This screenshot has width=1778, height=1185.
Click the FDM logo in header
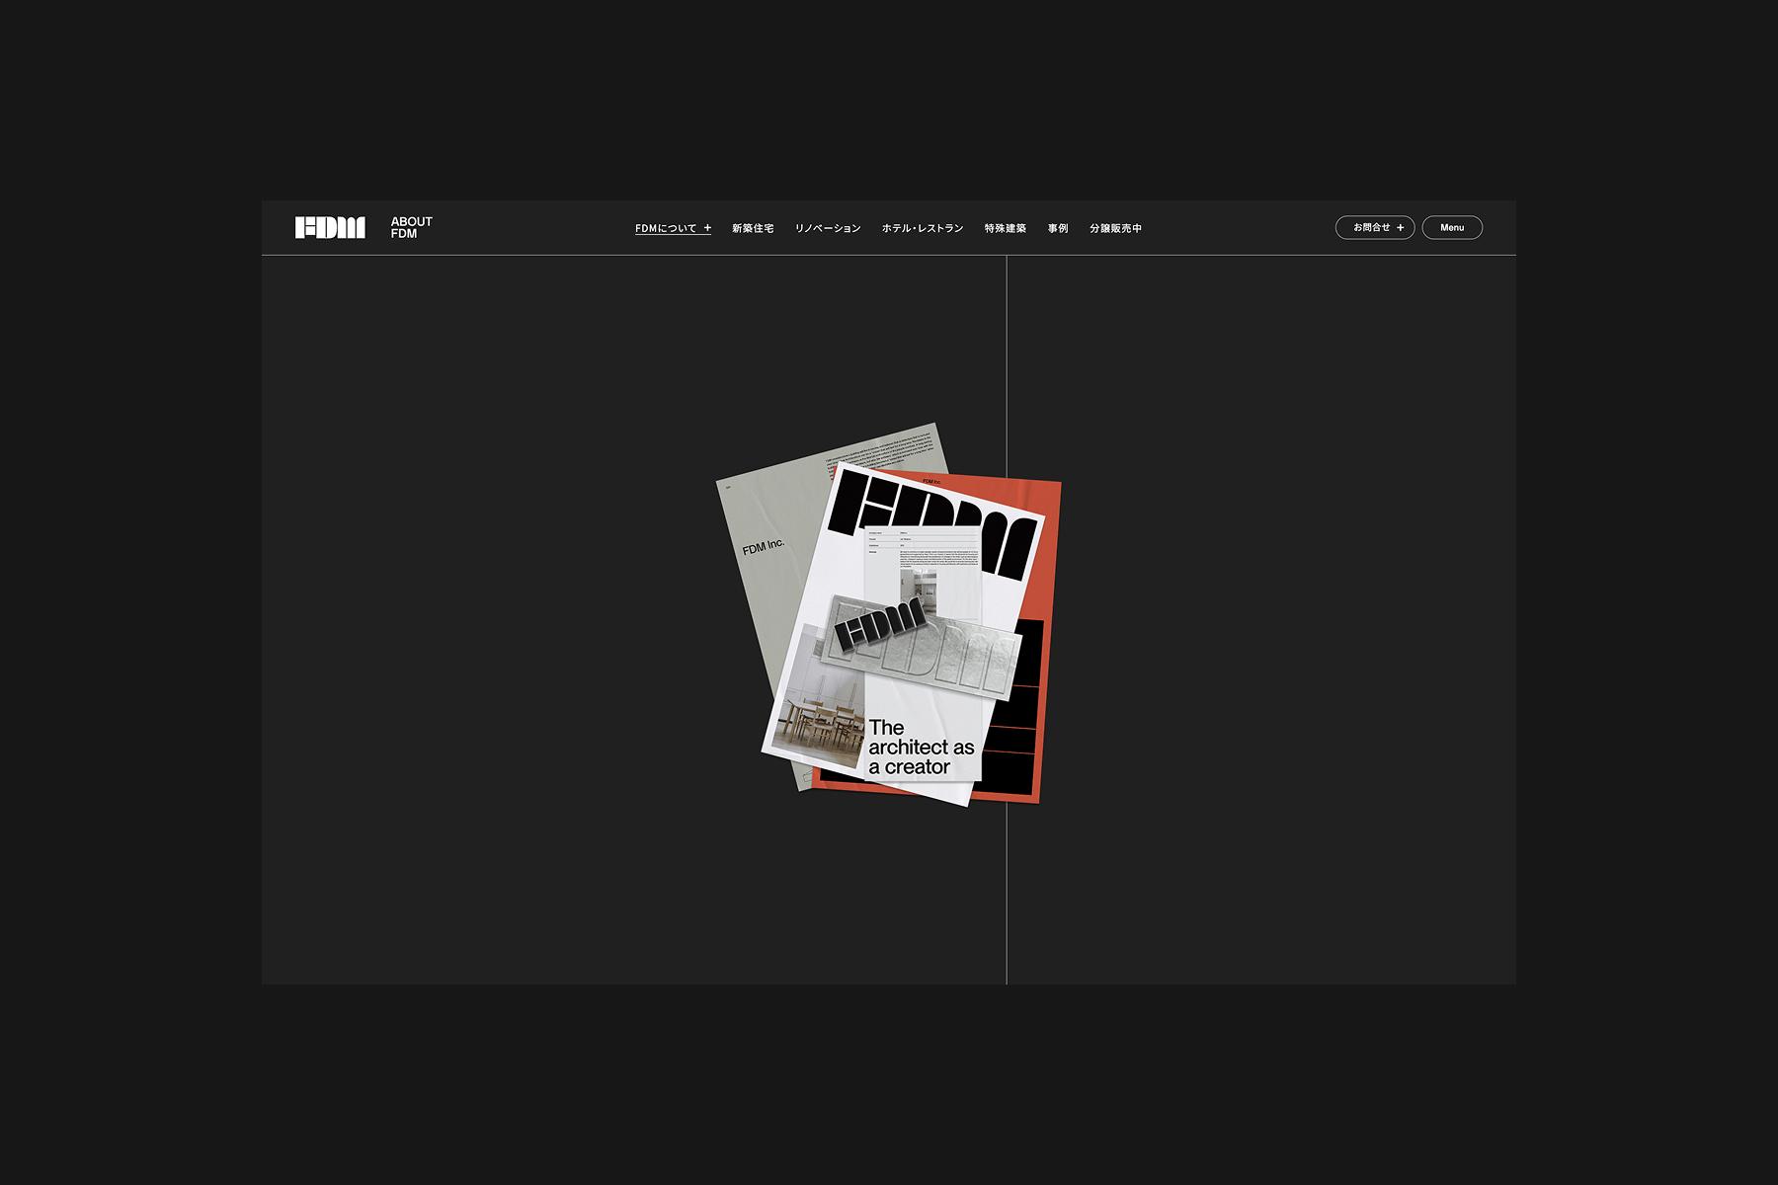pyautogui.click(x=330, y=228)
